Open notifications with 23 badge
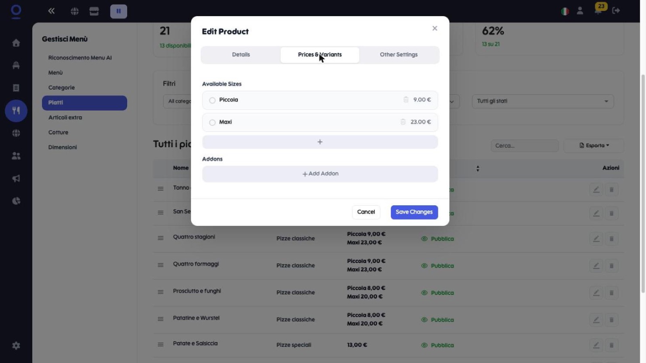 click(x=599, y=9)
